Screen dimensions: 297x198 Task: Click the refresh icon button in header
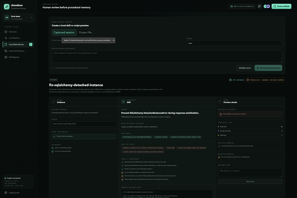tap(259, 6)
